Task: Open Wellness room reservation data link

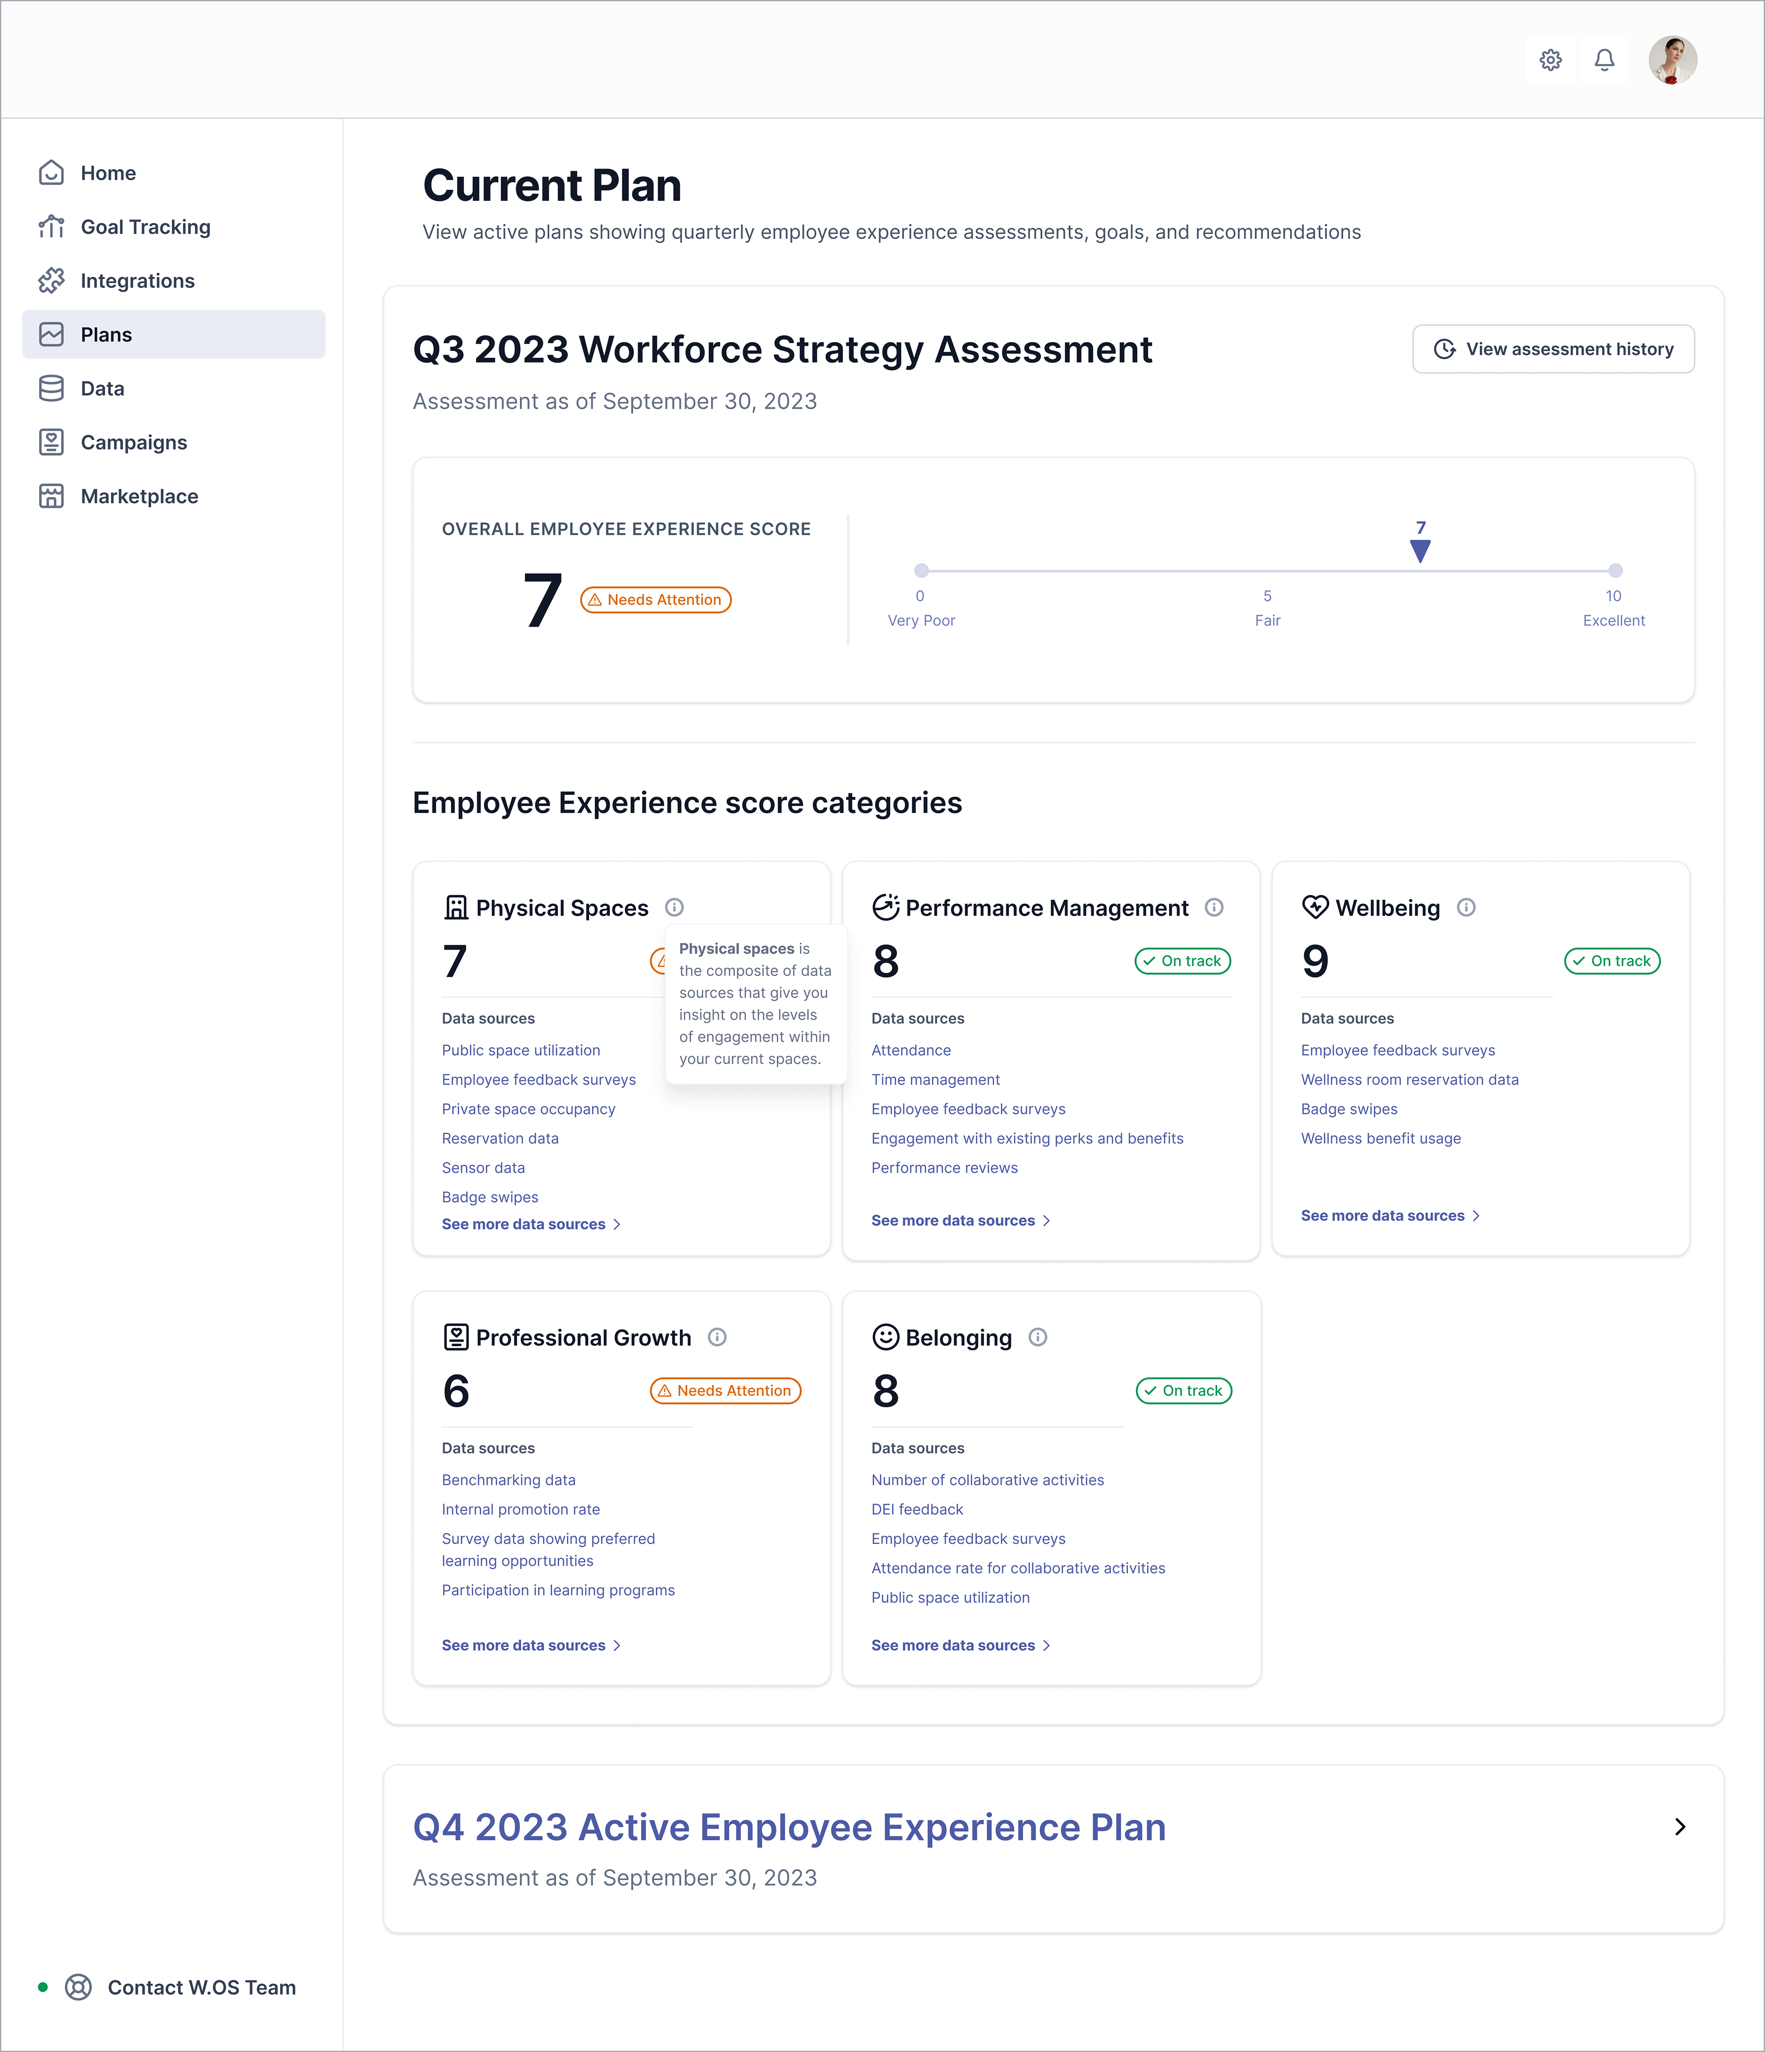Action: click(1410, 1080)
